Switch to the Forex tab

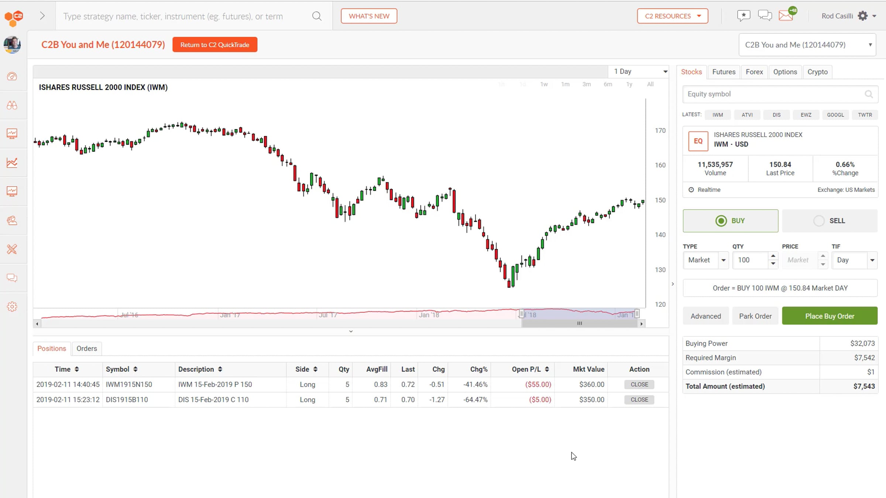click(754, 72)
